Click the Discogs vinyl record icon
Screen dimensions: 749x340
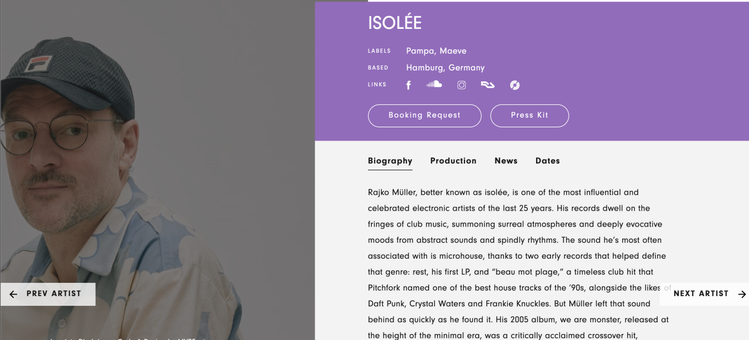pos(515,85)
